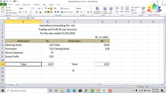166x93 pixels.
Task: Decrease cell indent
Action: click(55, 12)
